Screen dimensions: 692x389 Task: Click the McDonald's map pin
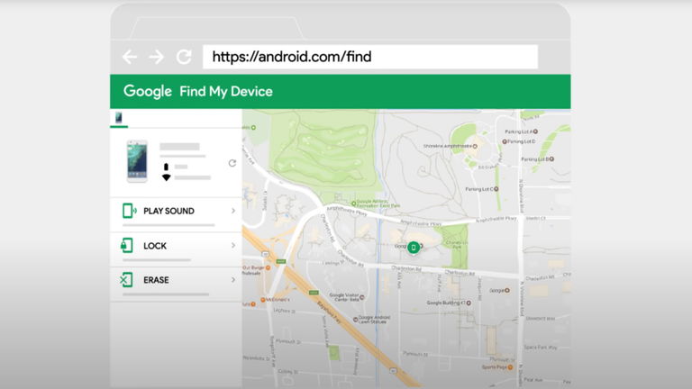263,300
